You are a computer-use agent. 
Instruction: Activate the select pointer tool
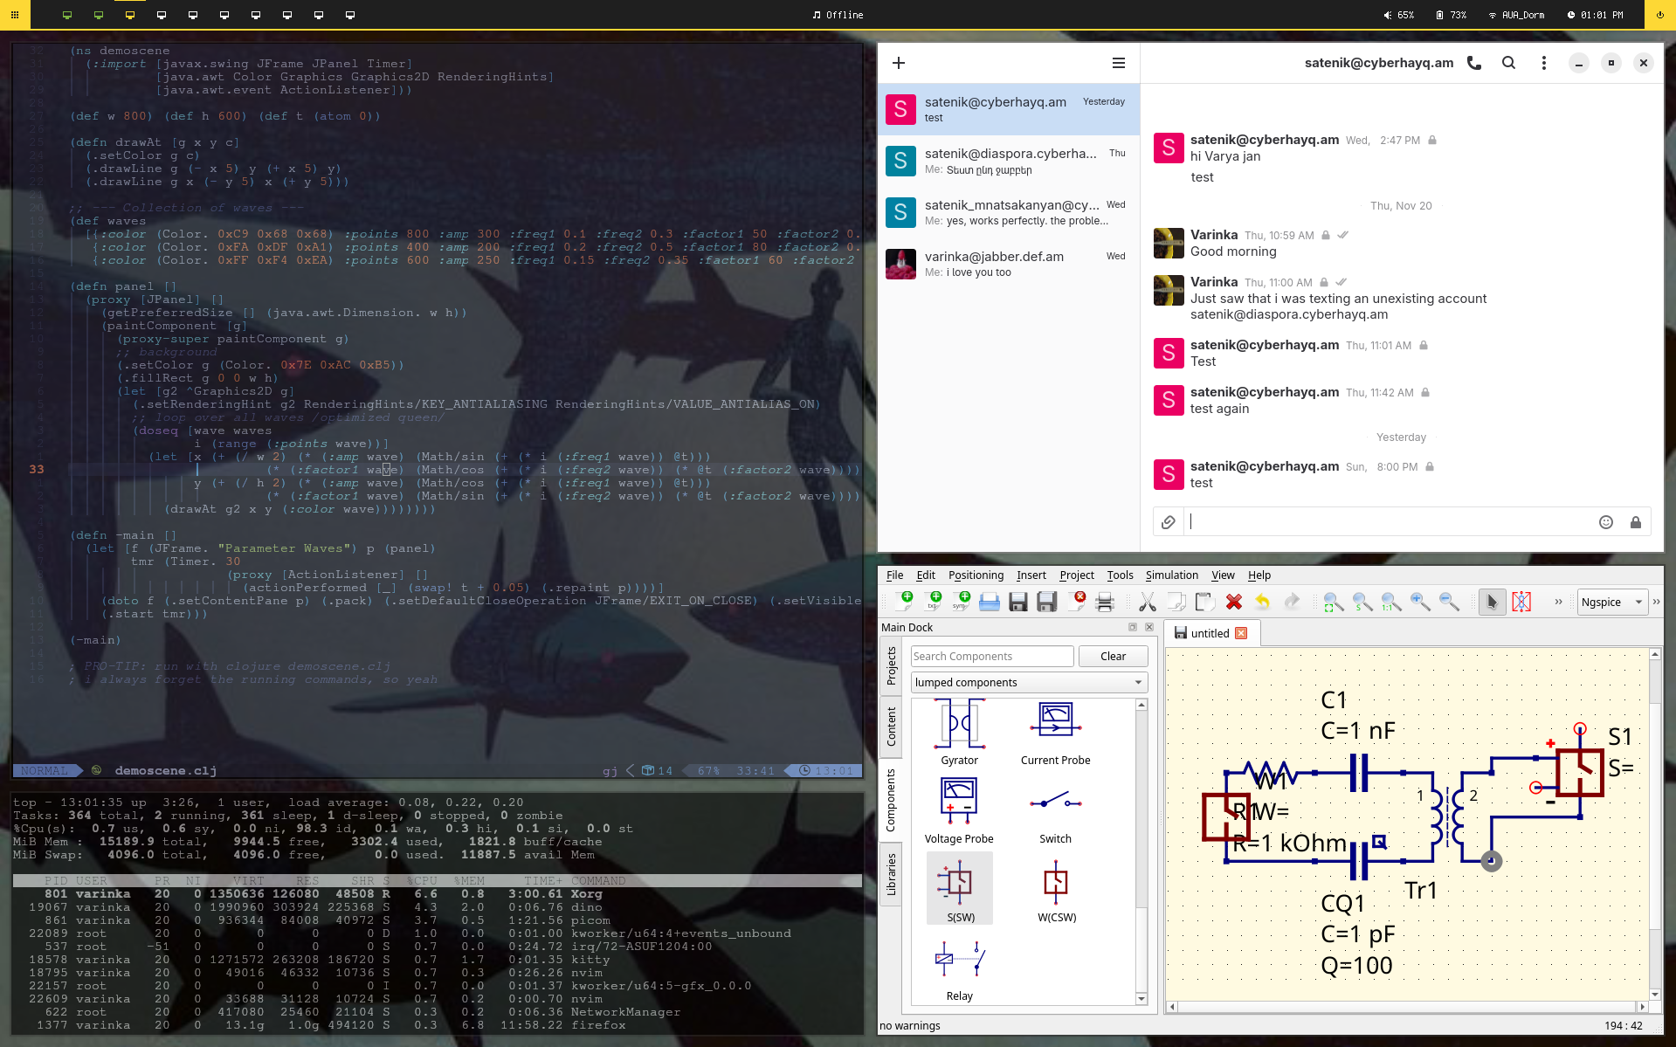coord(1493,602)
